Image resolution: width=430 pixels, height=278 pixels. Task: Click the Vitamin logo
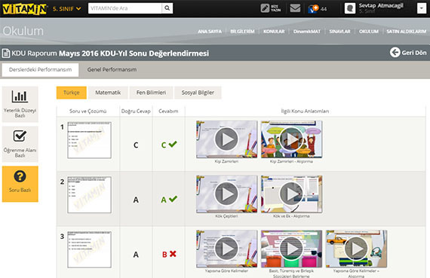pos(24,9)
